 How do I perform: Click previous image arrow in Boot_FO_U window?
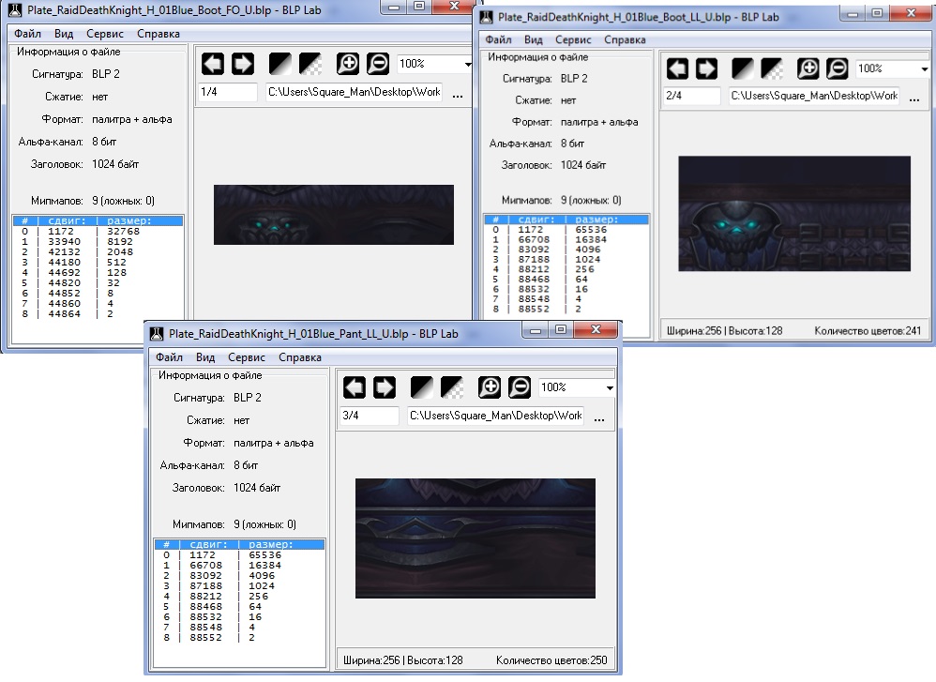point(213,64)
